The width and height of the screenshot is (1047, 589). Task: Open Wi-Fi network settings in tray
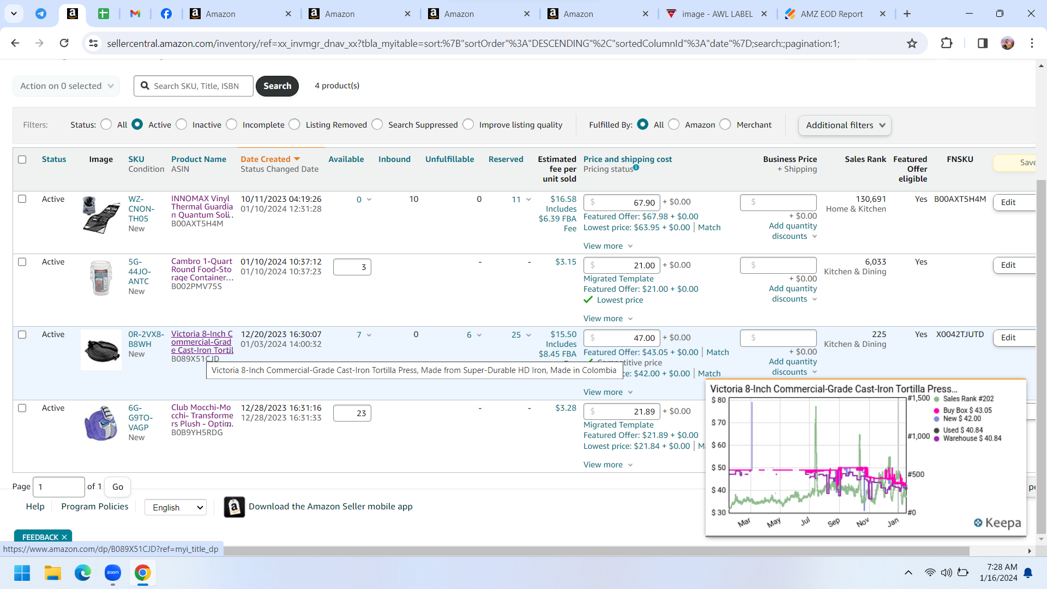930,573
